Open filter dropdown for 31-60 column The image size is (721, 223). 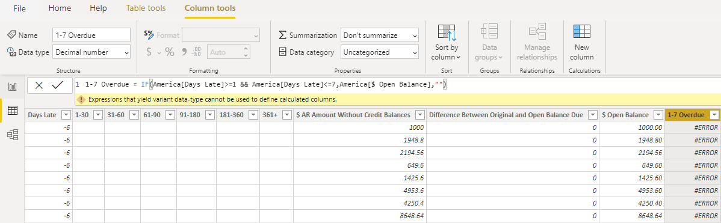pos(134,115)
